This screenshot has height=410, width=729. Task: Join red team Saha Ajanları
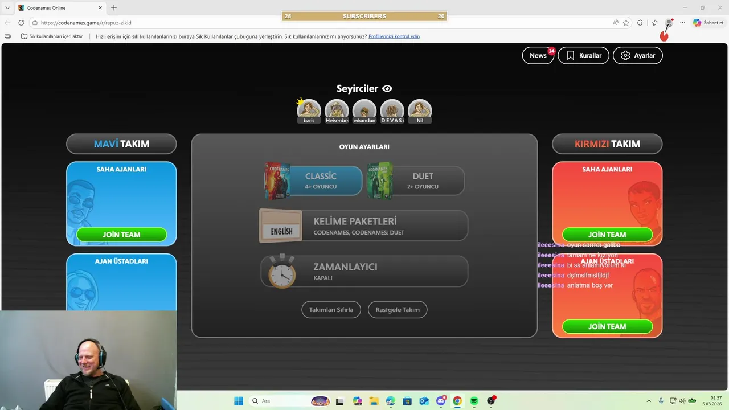[607, 235]
